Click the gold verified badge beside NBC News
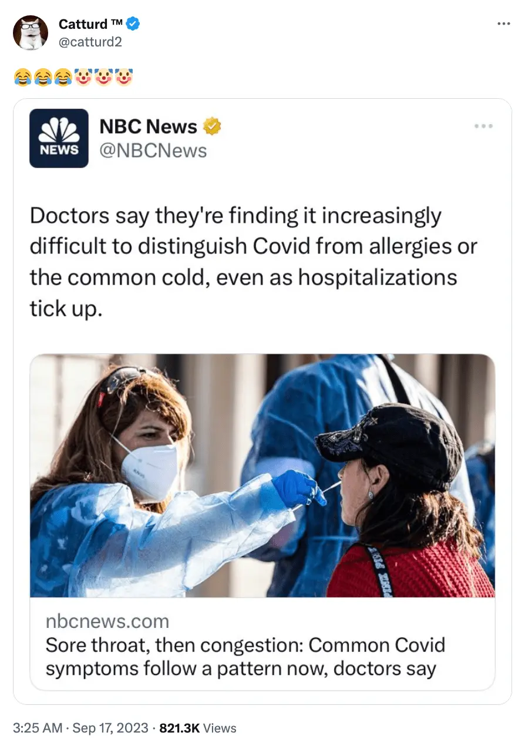 [x=212, y=126]
